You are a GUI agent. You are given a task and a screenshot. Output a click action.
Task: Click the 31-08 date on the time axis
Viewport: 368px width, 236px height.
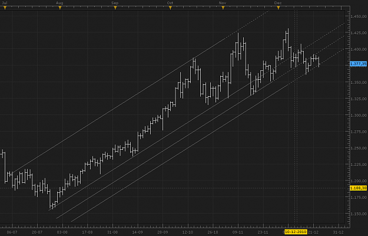point(112,232)
